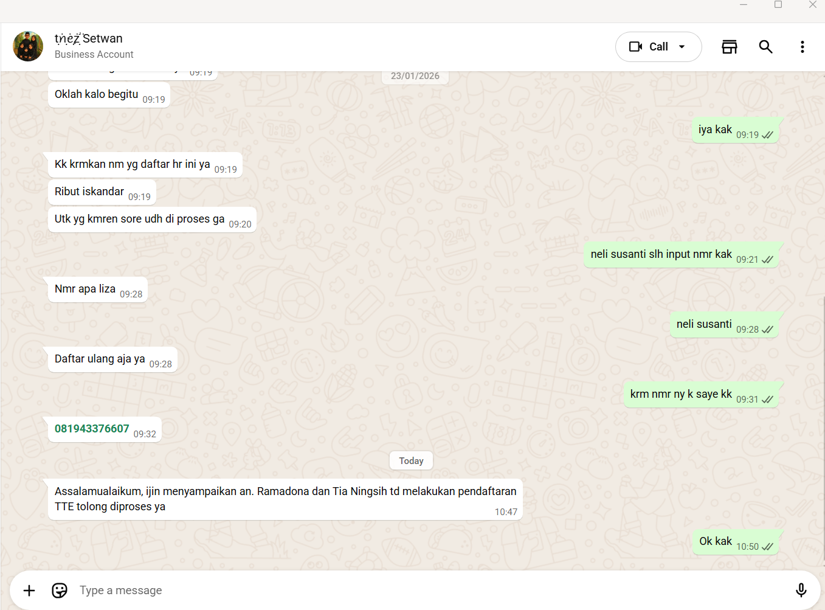Search messages with the magnifier icon
The image size is (825, 610).
[765, 47]
